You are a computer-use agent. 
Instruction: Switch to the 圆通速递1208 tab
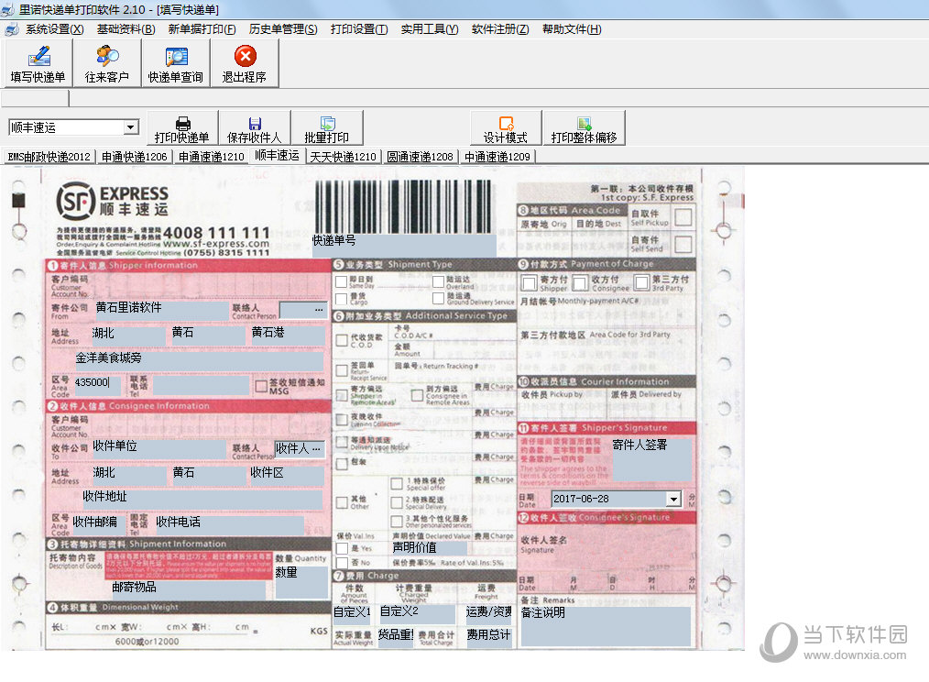pyautogui.click(x=420, y=157)
